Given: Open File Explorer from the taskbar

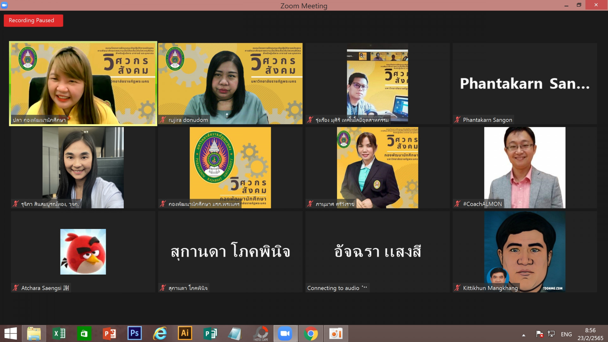Looking at the screenshot, I should click(x=34, y=333).
